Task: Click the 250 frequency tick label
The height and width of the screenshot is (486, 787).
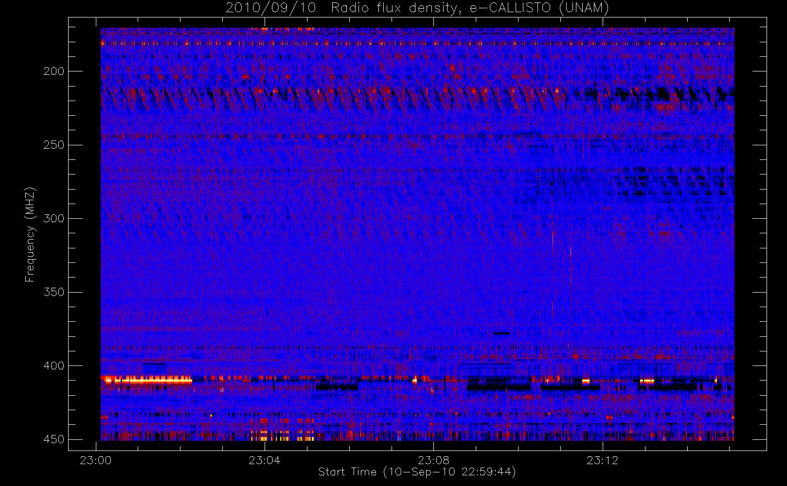Action: click(x=54, y=145)
